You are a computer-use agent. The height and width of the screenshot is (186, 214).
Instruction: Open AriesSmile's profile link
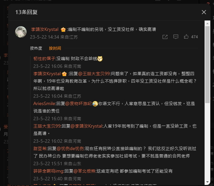(x=44, y=104)
